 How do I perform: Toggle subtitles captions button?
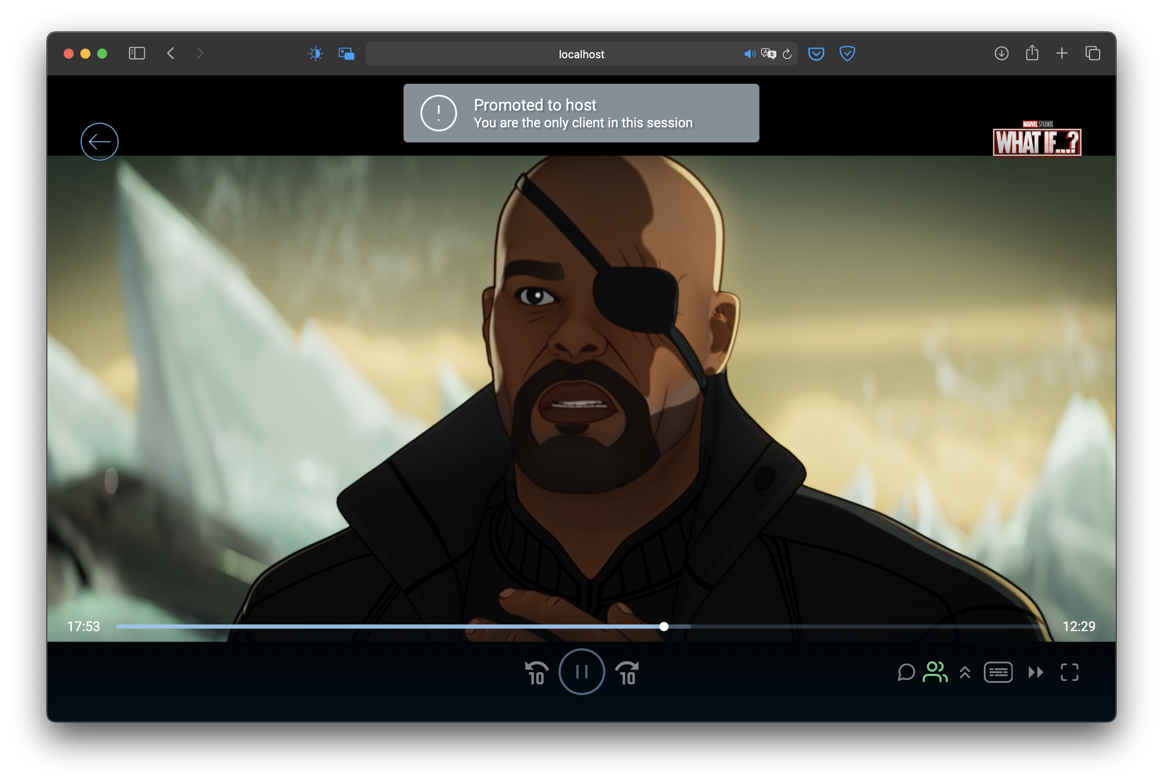pyautogui.click(x=998, y=673)
